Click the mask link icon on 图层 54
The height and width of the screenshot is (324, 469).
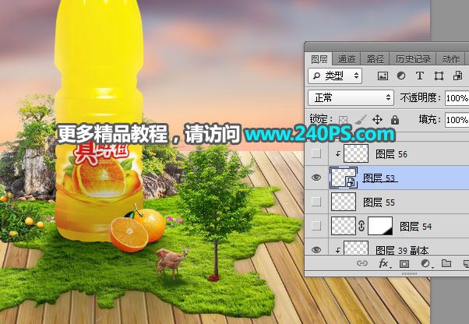pyautogui.click(x=361, y=226)
